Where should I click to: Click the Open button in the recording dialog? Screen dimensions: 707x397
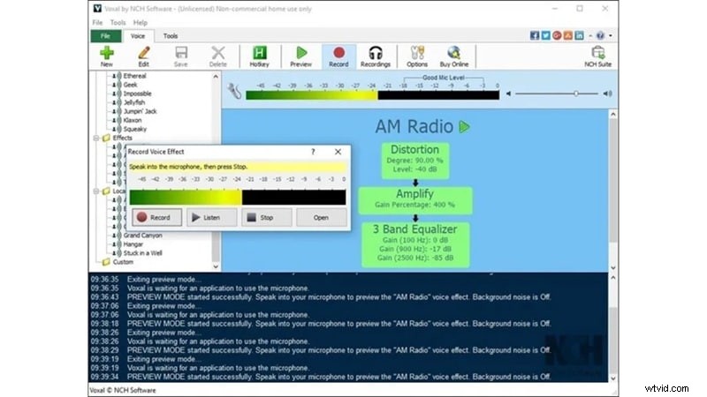coord(321,217)
